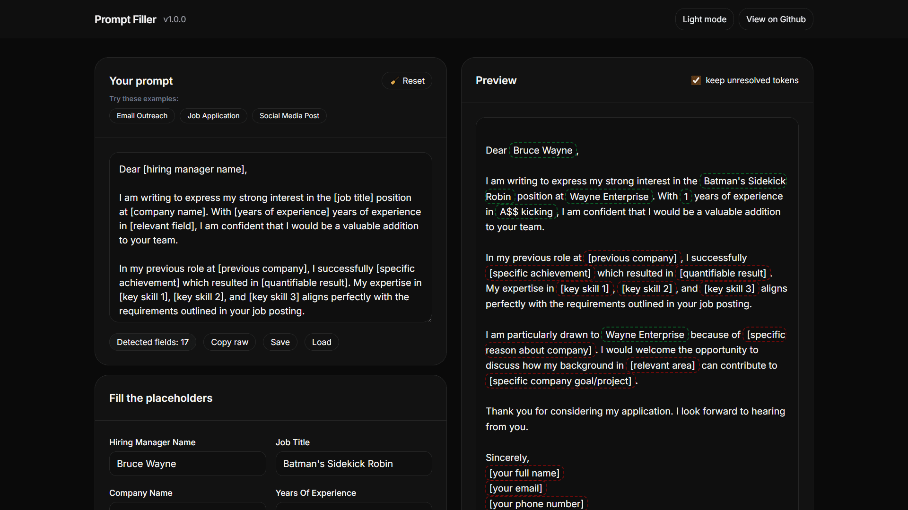Click the [relevant area] preview token
Viewport: 908px width, 510px height.
pyautogui.click(x=663, y=365)
